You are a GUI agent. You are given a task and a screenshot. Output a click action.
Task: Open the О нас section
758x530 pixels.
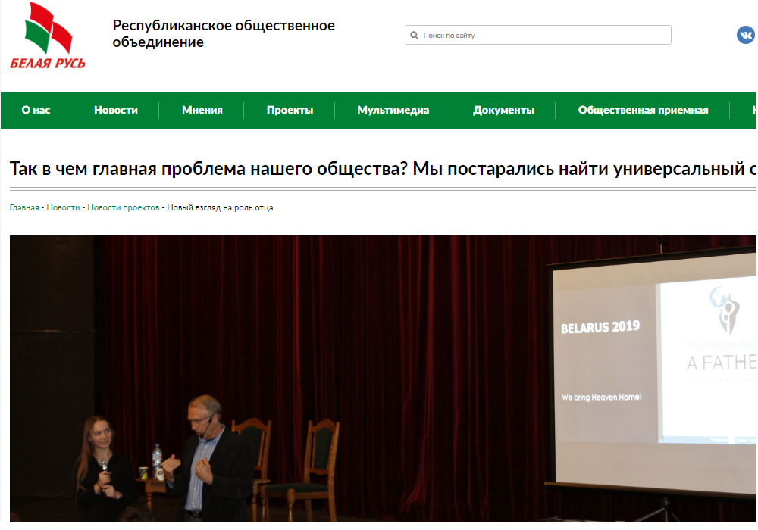click(35, 109)
